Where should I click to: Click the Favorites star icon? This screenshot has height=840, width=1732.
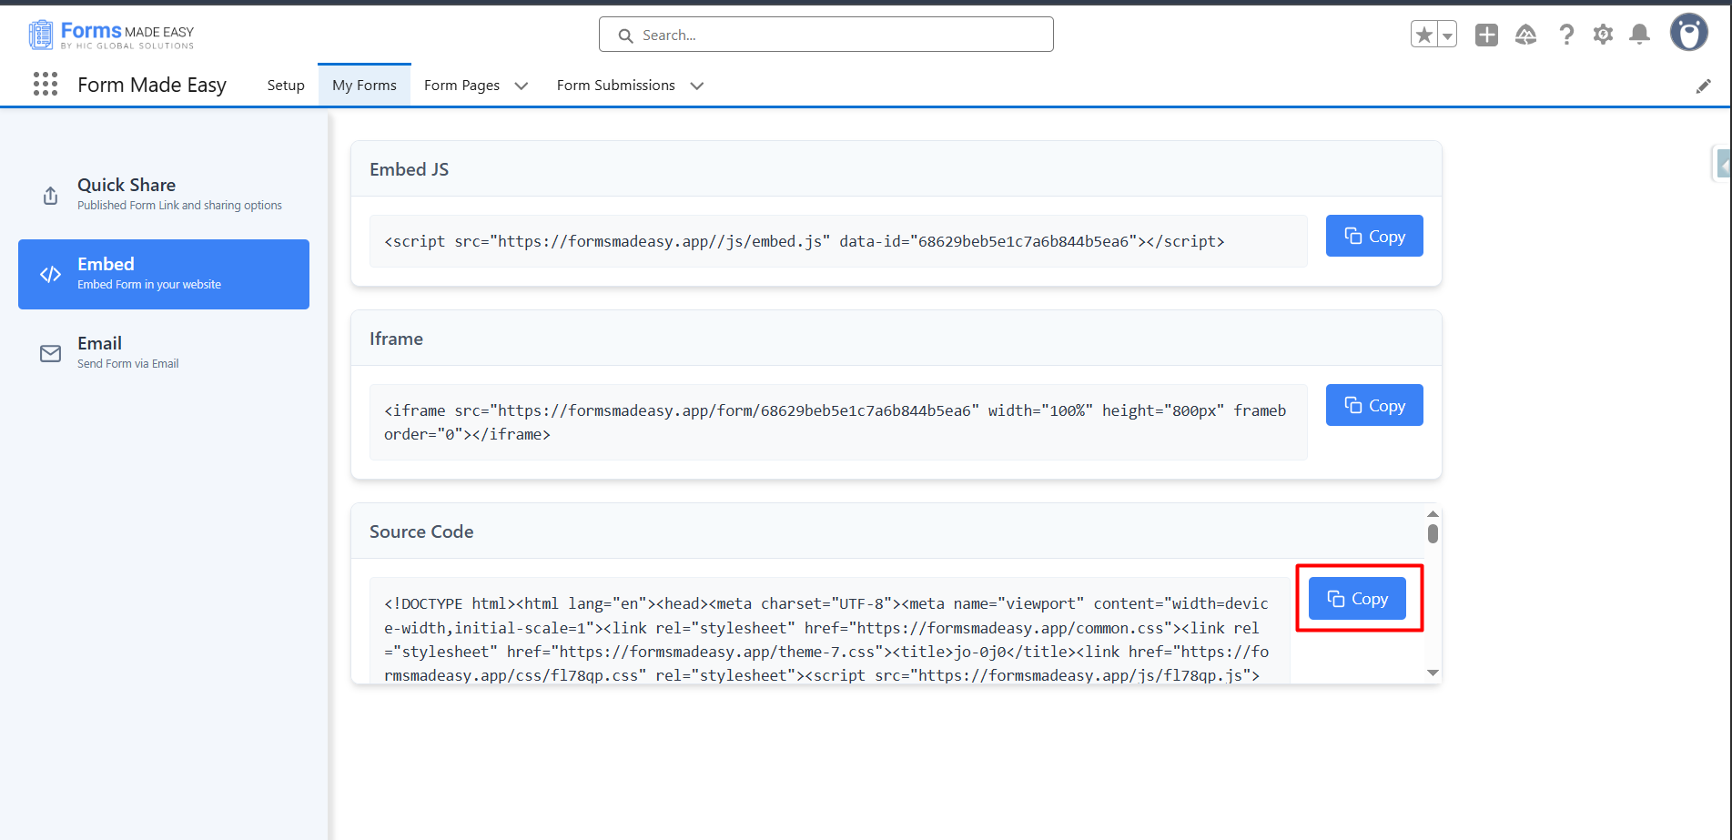pos(1423,35)
